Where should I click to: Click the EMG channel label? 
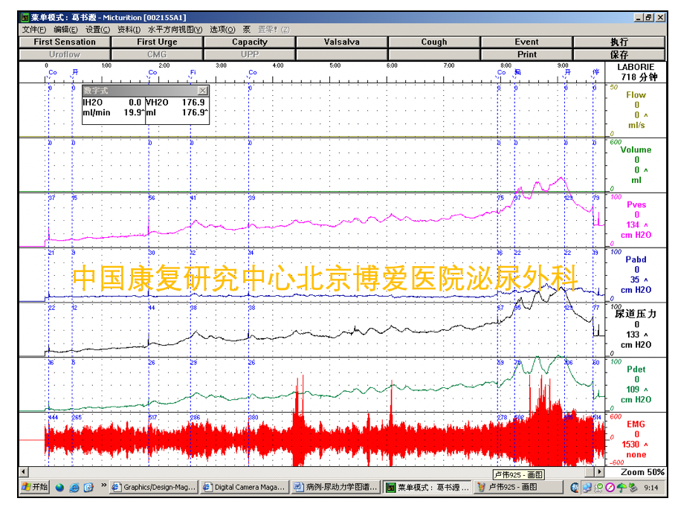pyautogui.click(x=636, y=424)
